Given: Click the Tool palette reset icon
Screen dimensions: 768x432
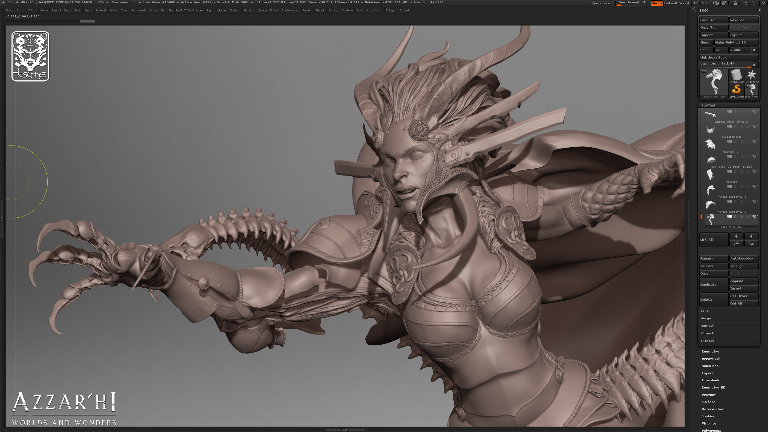Looking at the screenshot, I should pyautogui.click(x=760, y=10).
